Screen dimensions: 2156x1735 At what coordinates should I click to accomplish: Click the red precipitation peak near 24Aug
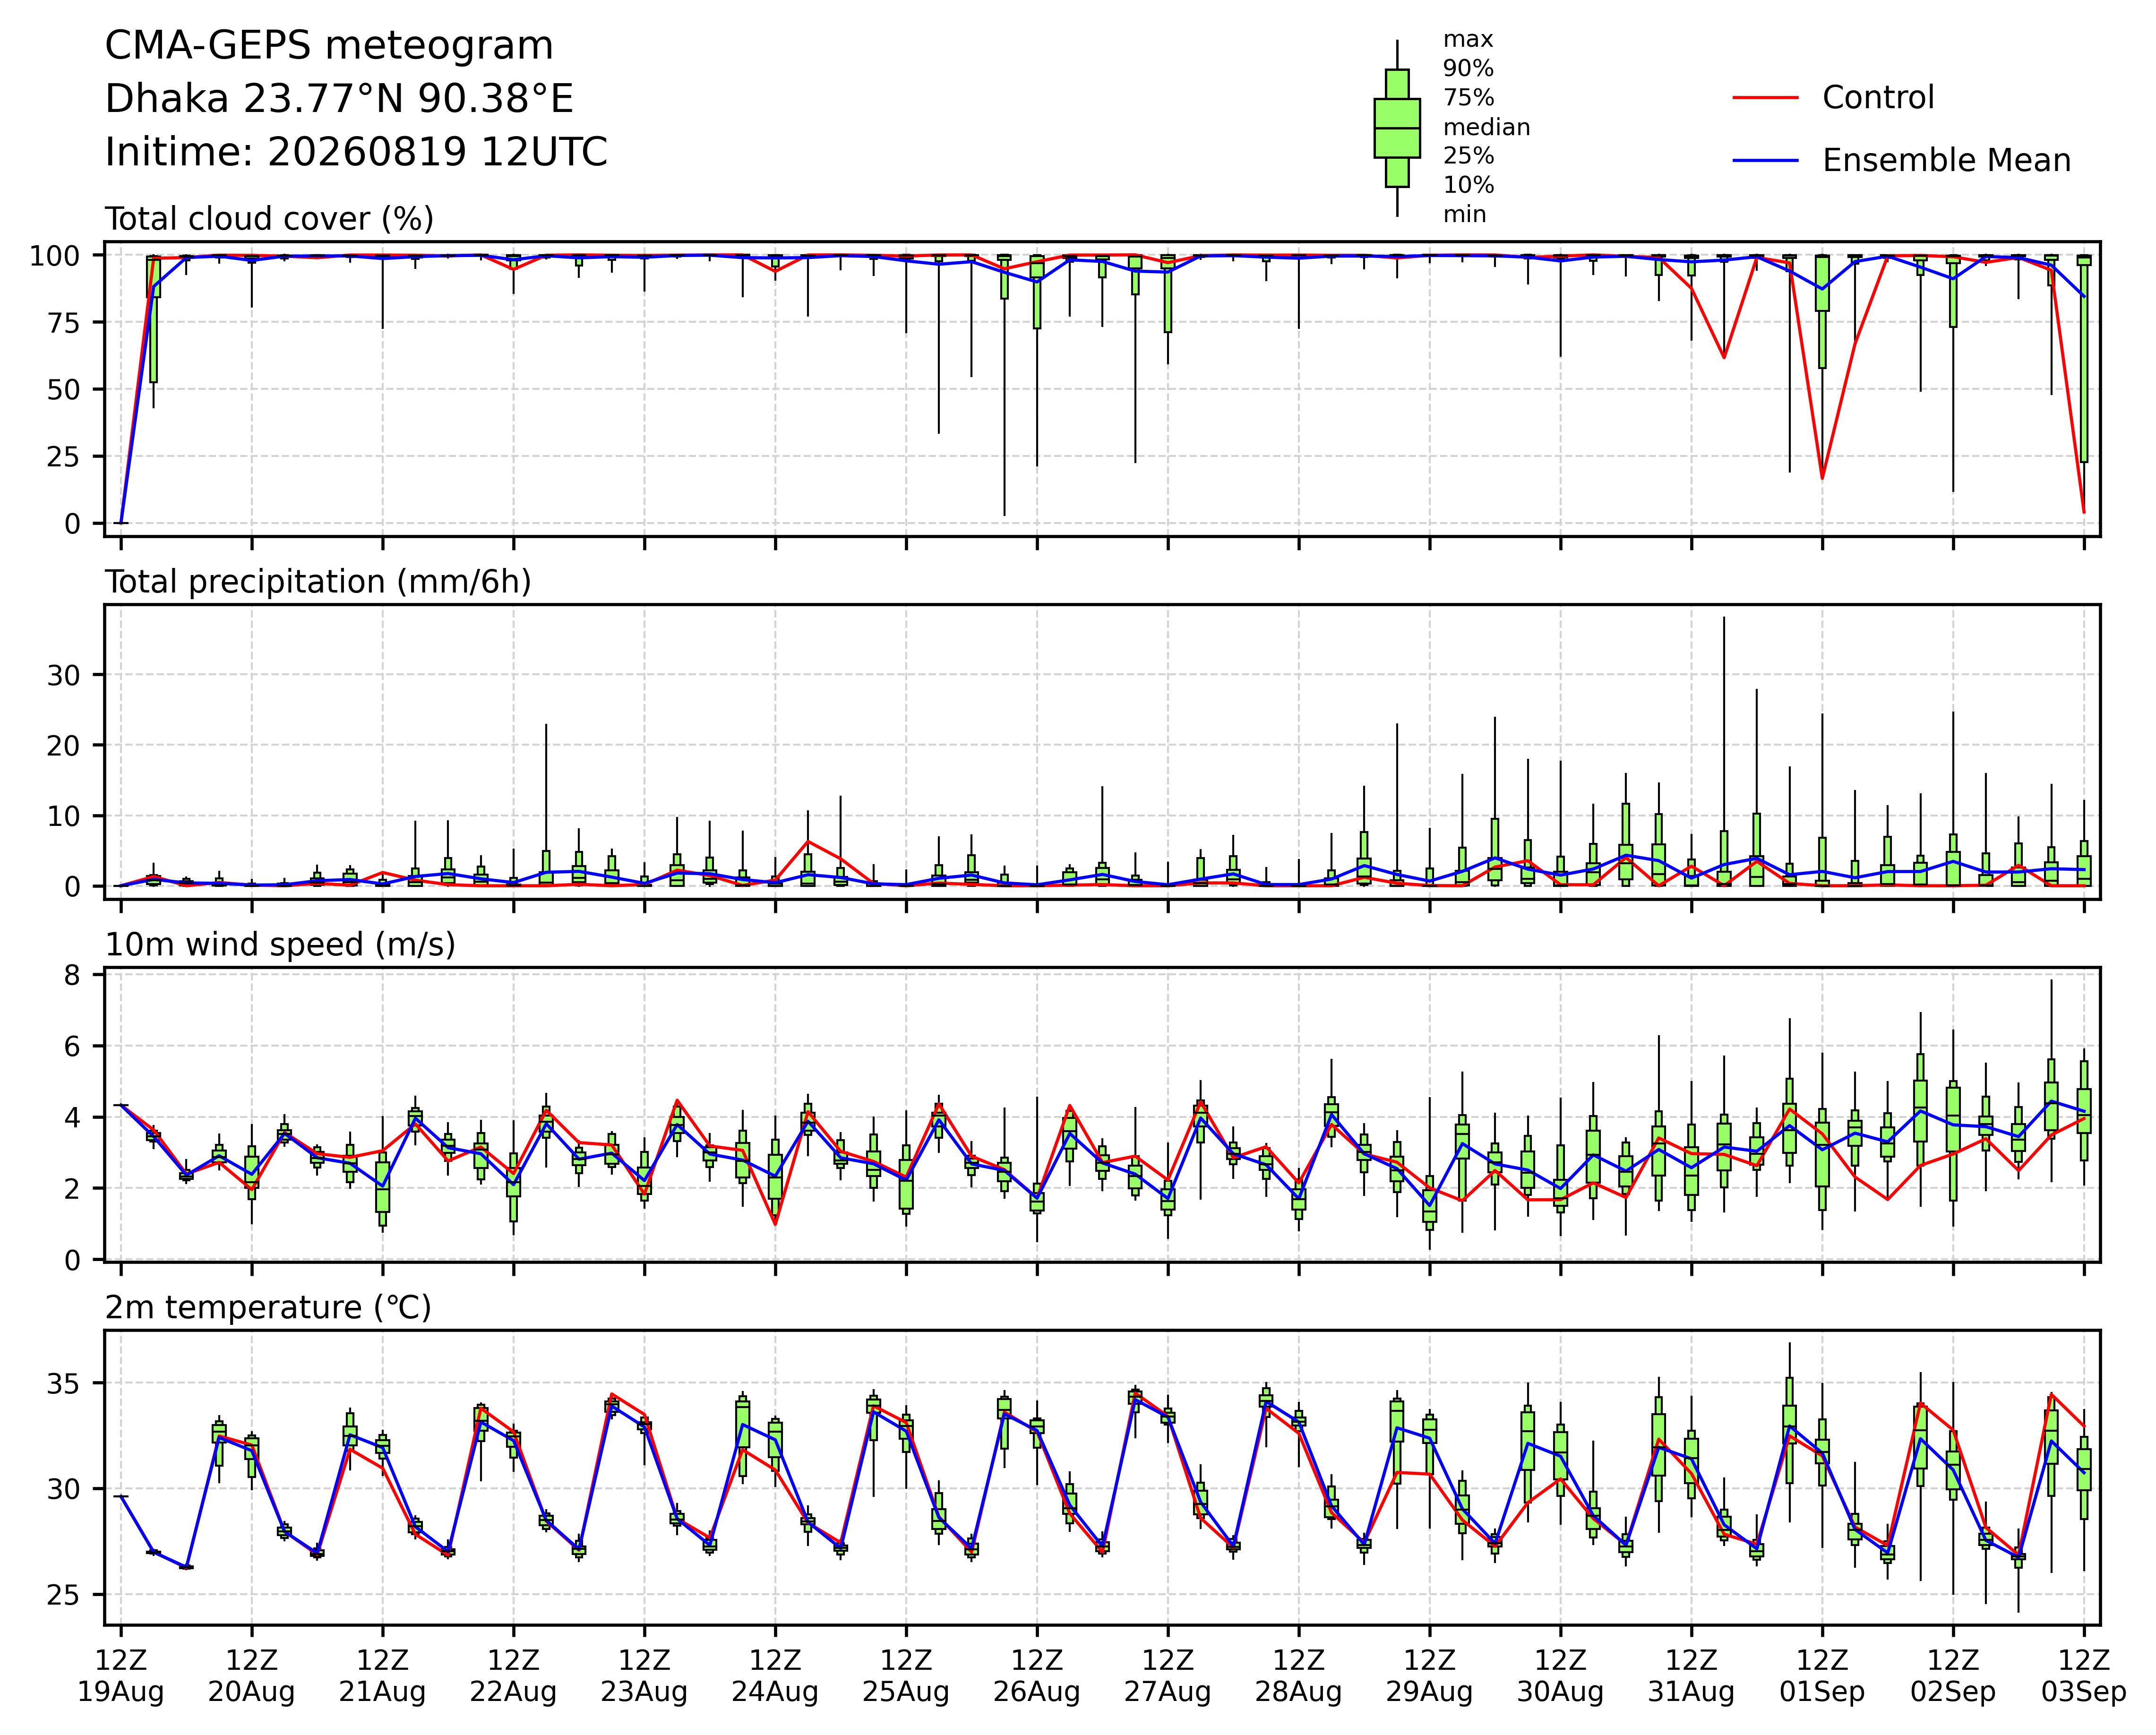pos(808,841)
